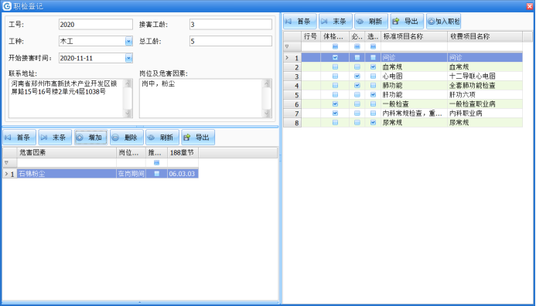
Task: Expand row indicator arrow for 石棉粉尘
Action: click(x=6, y=174)
